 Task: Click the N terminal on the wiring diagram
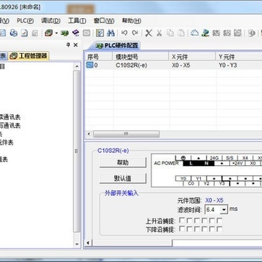tap(207, 164)
